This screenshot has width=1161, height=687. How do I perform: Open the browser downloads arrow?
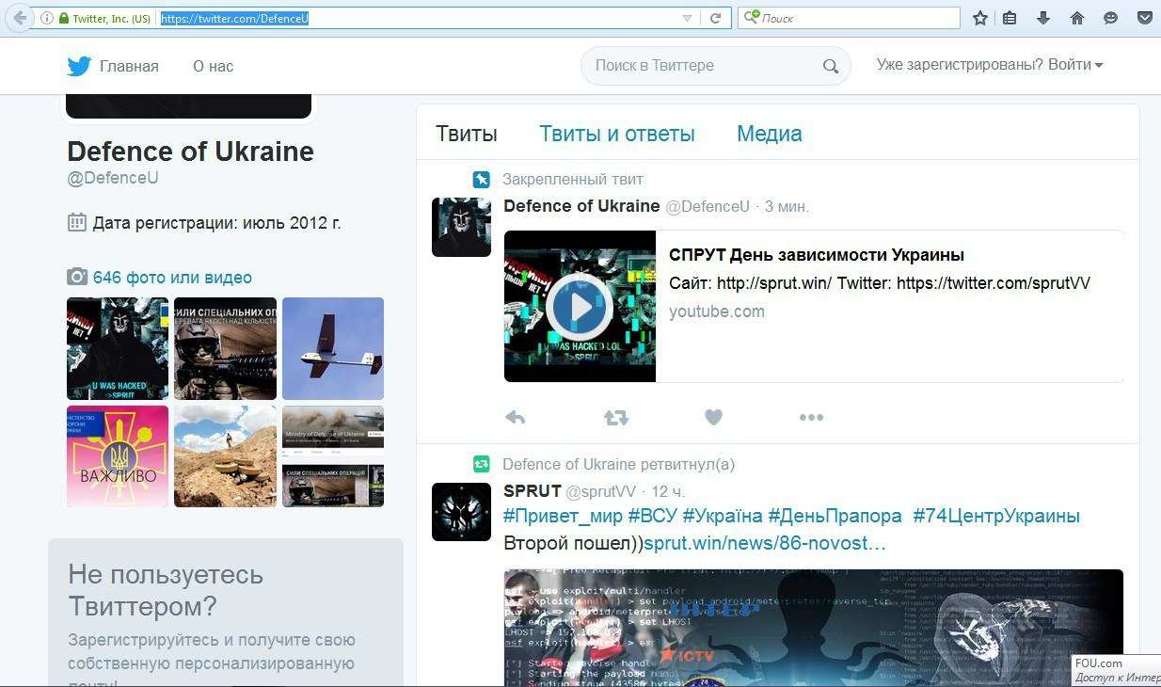click(x=1042, y=18)
